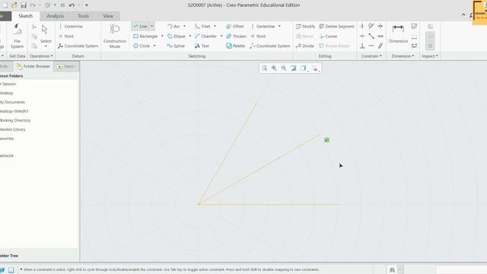Viewport: 487px width, 274px height.
Task: Select the Arc sketch tool
Action: click(173, 27)
